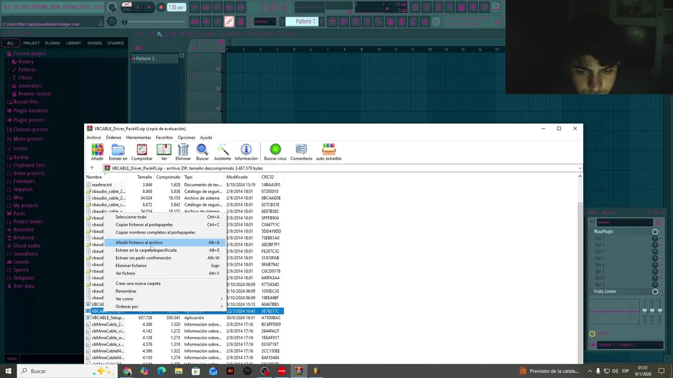The height and width of the screenshot is (378, 673).
Task: Go up one folder with WinRAR arrow
Action: point(91,168)
